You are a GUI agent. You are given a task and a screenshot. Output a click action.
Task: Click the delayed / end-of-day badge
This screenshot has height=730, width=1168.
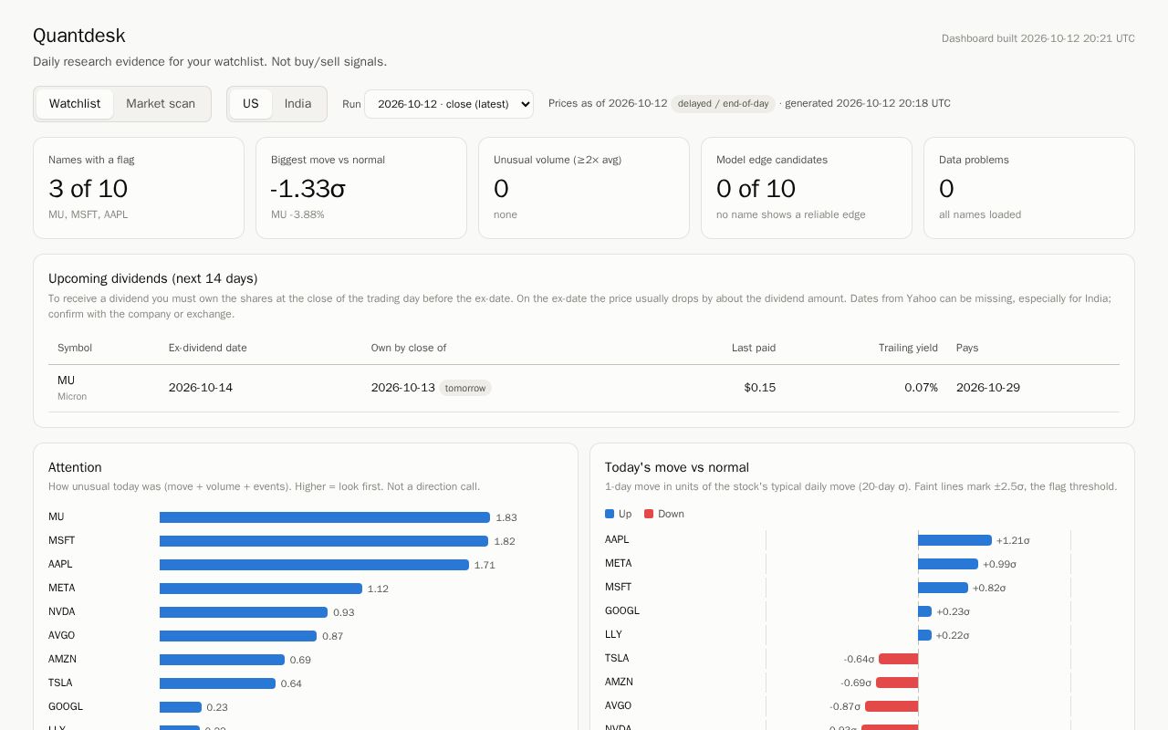[x=723, y=104]
